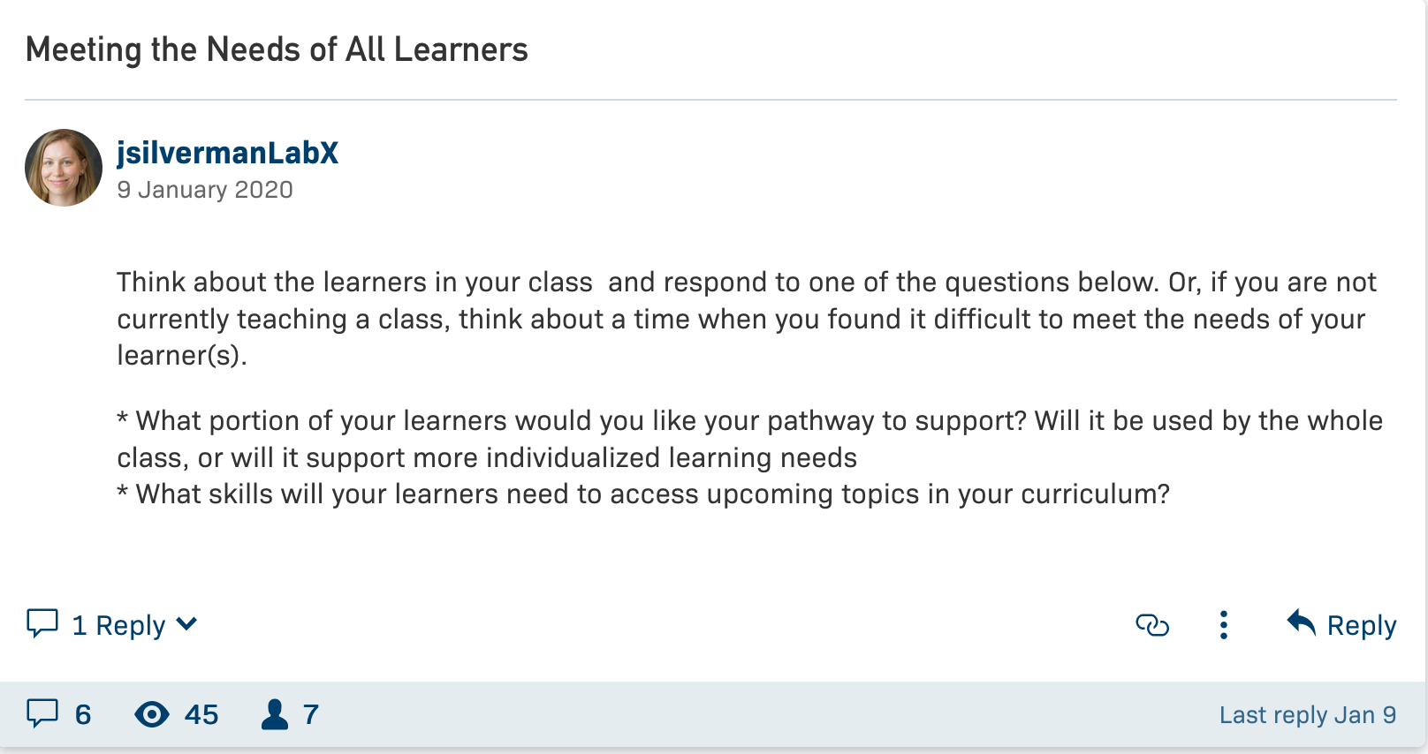Click the comments bubble icon in footer

(42, 713)
